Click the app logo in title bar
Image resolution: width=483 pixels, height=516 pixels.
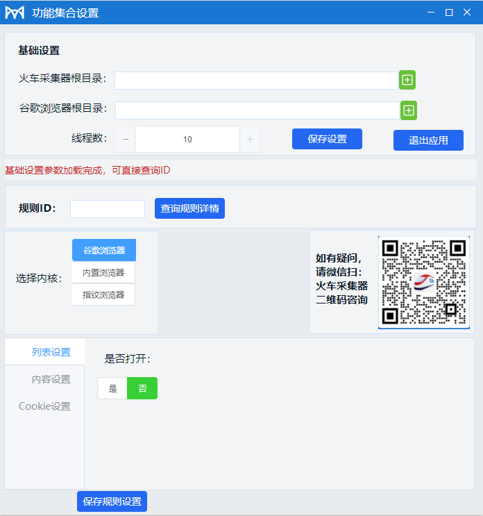pyautogui.click(x=15, y=13)
